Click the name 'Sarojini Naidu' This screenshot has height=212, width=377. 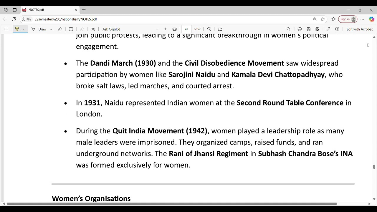tap(192, 74)
